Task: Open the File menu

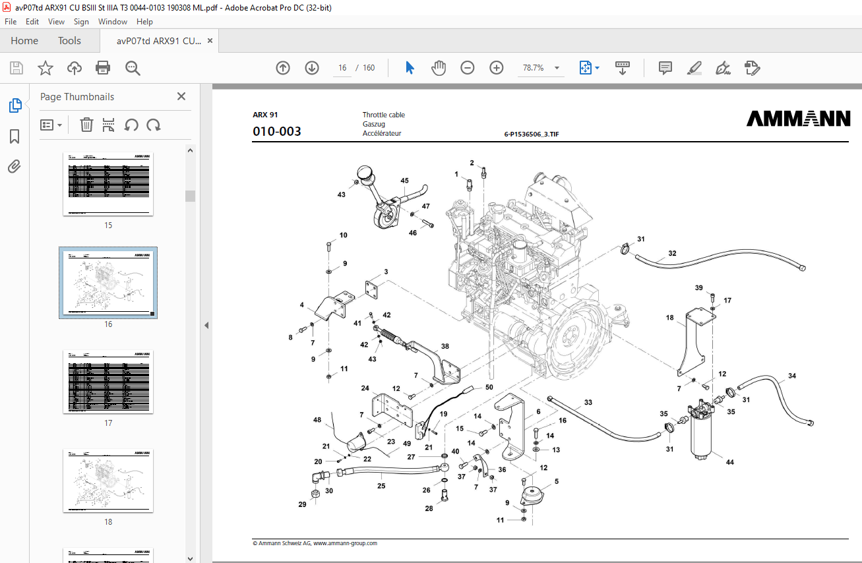Action: 11,22
